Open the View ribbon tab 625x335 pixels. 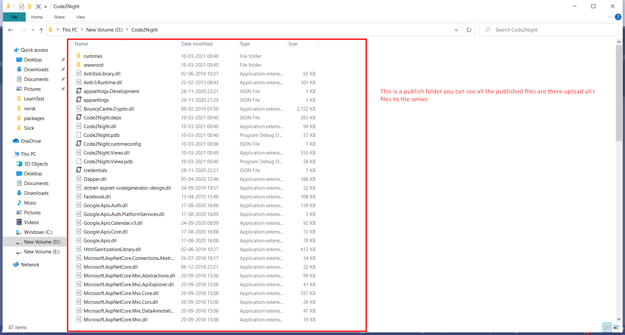[x=80, y=17]
